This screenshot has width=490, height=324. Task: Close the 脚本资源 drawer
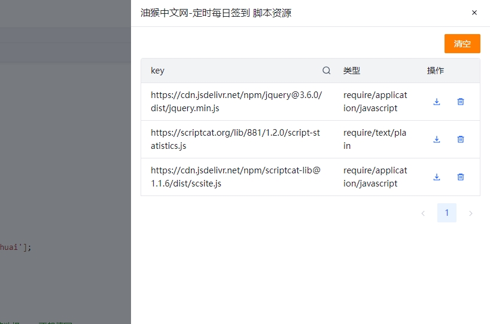click(474, 13)
